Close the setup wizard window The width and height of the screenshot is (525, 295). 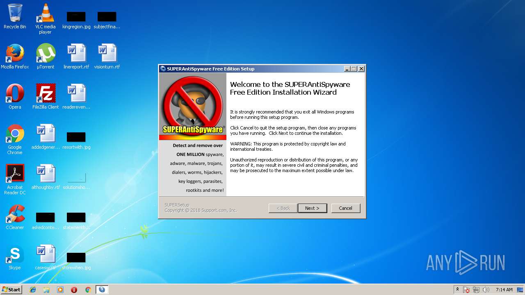[x=361, y=69]
